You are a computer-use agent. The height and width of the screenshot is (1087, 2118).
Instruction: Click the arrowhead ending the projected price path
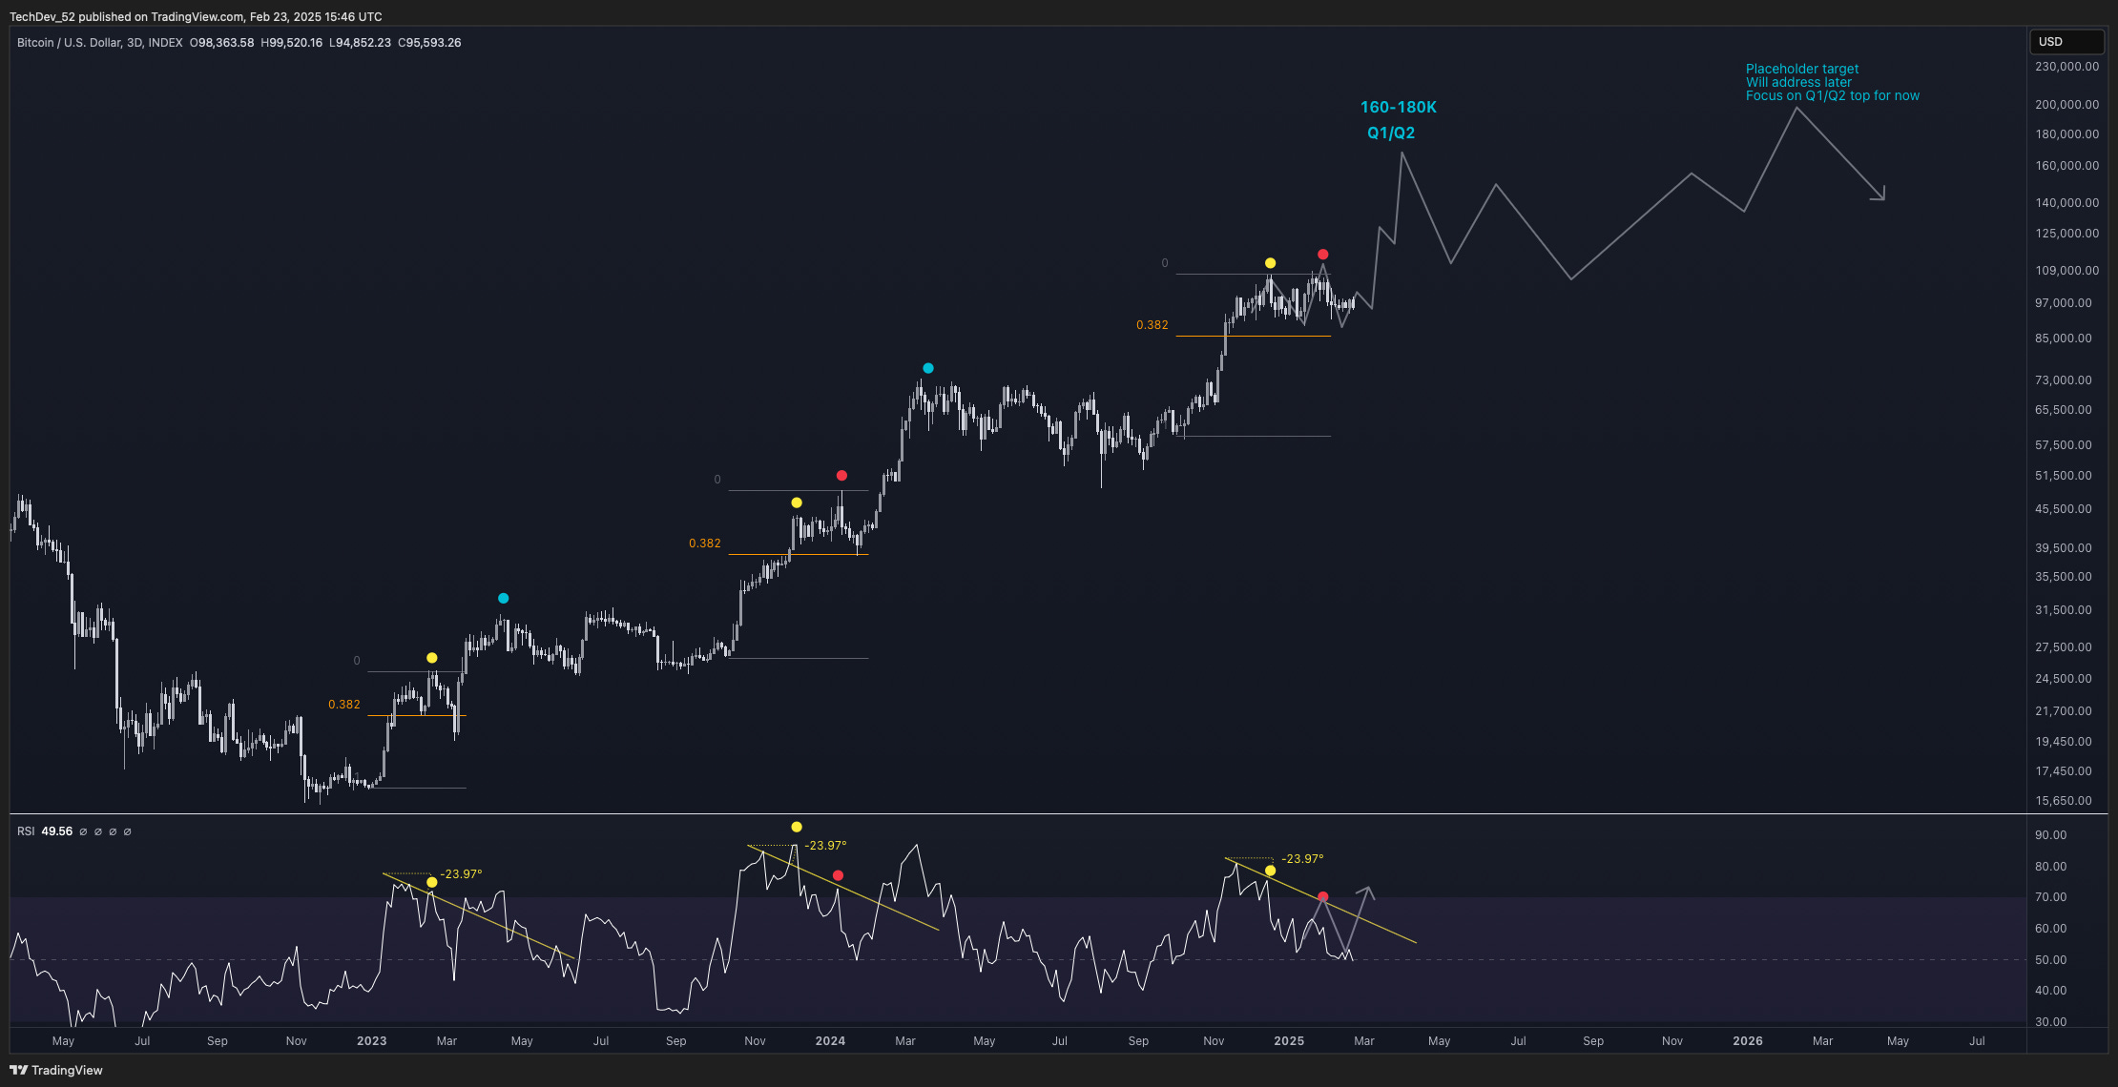point(1879,195)
